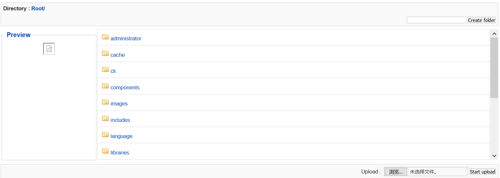Screen dimensions: 500x178
Task: Click the scrollbar up arrow
Action: (494, 34)
